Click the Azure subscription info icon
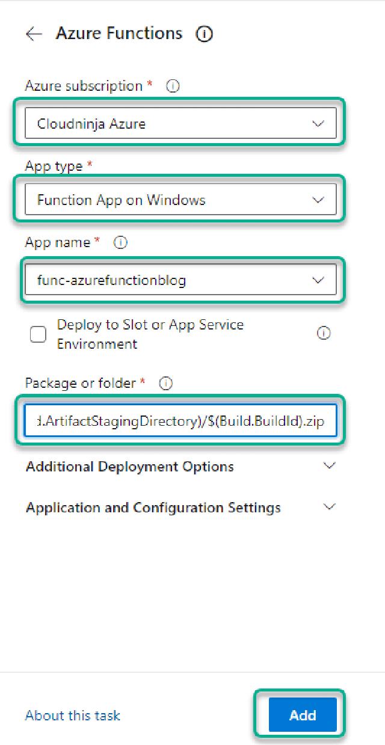 (173, 87)
